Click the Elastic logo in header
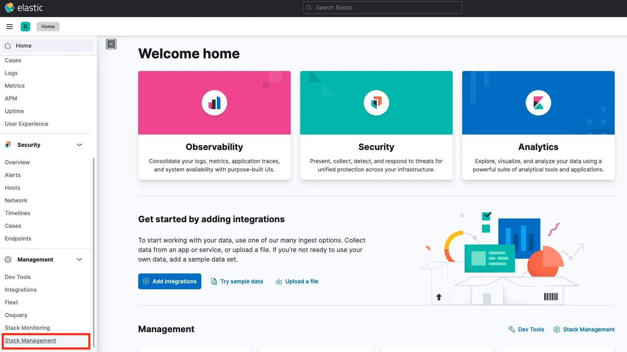 (24, 8)
